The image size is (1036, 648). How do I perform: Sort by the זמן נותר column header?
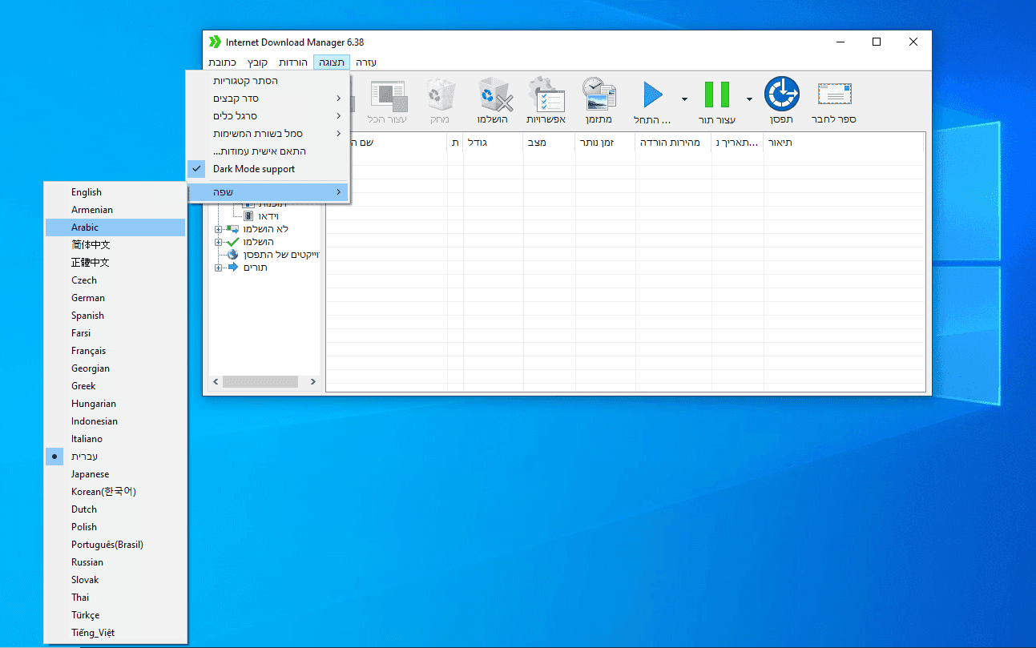point(605,143)
